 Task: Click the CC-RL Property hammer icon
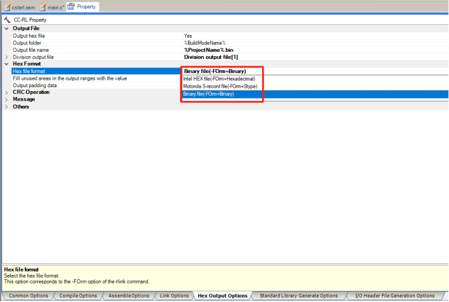click(x=7, y=20)
